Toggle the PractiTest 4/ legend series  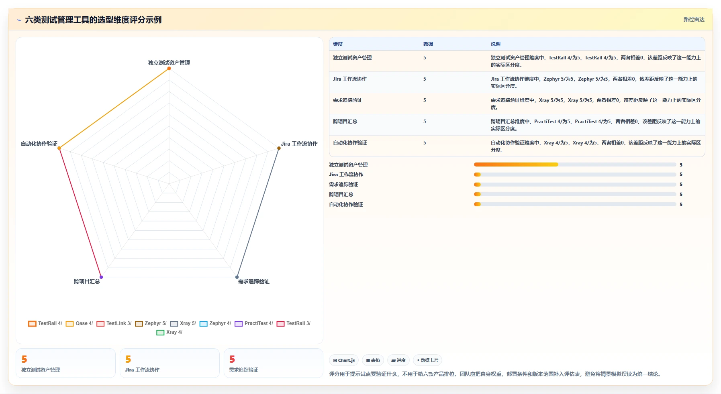[254, 323]
